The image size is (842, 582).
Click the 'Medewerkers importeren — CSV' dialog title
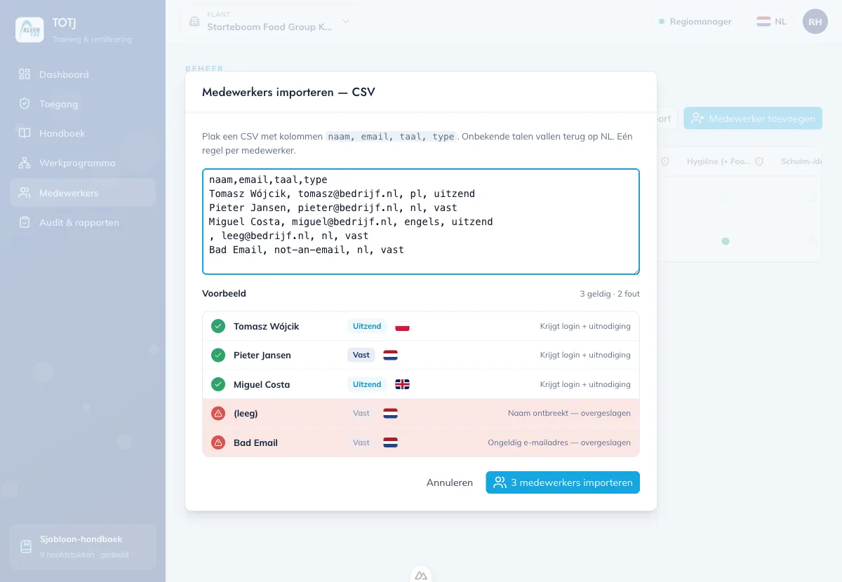[288, 92]
